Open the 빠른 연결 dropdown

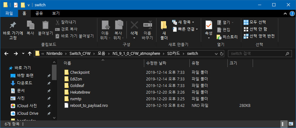pos(185,29)
